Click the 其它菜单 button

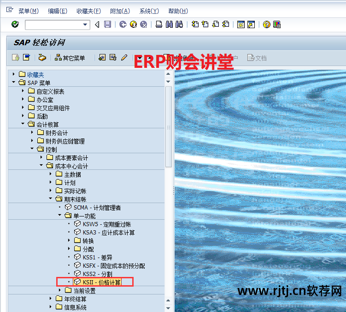point(70,58)
